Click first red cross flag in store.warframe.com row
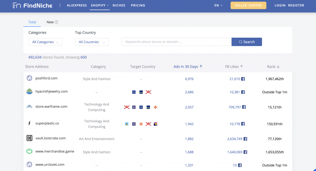316x171 pixels. tap(127, 107)
